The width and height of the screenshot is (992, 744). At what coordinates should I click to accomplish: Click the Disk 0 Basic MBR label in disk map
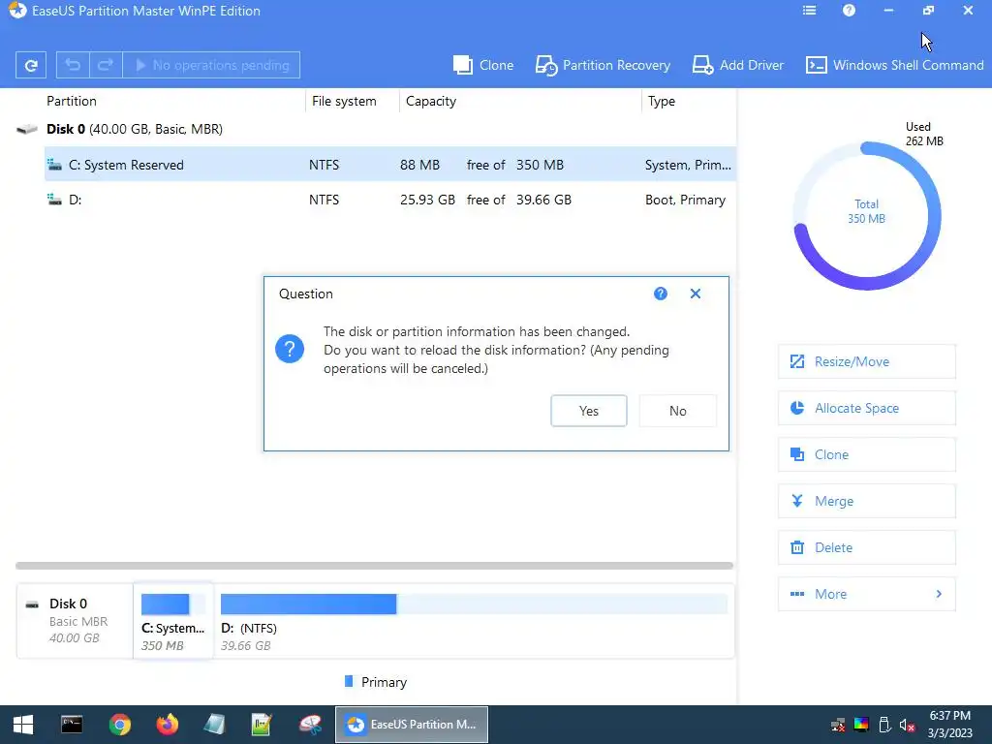pyautogui.click(x=75, y=621)
